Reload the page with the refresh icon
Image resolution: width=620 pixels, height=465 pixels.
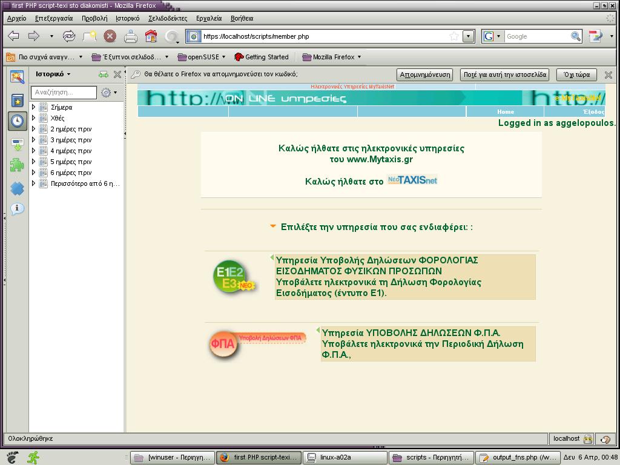69,36
